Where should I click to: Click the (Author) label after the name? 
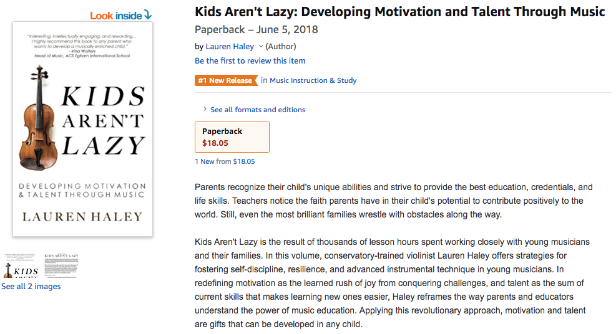[x=281, y=46]
